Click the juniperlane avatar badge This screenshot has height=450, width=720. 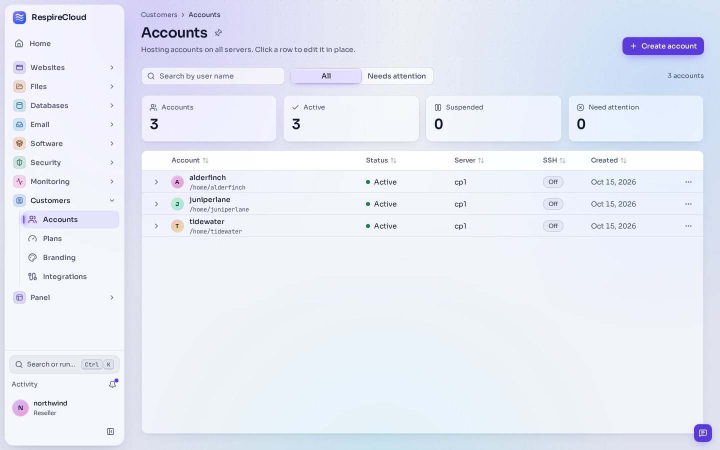(177, 204)
